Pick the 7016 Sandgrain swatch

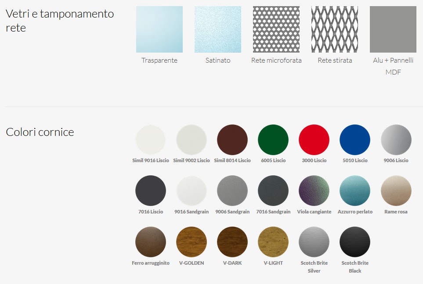coord(273,191)
